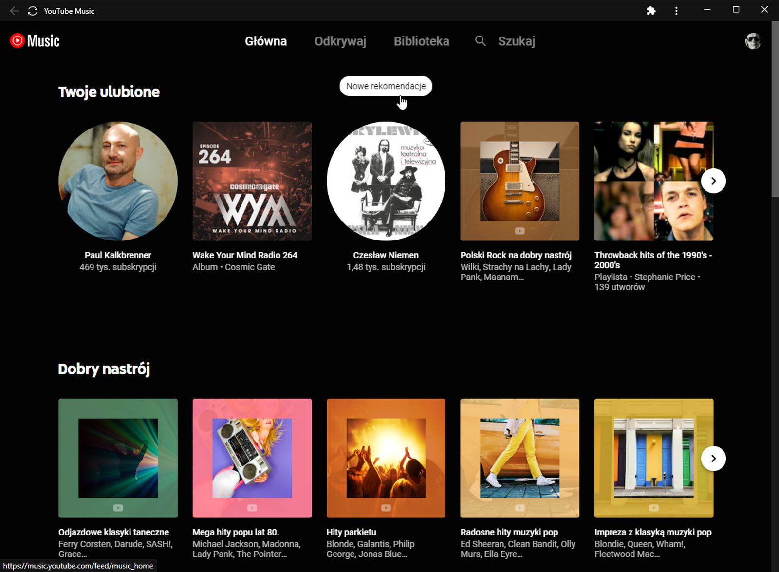Go back using the title bar arrow

pyautogui.click(x=15, y=11)
